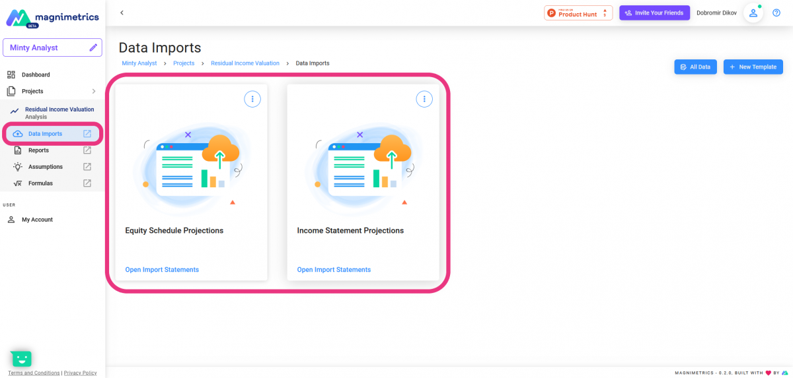Image resolution: width=793 pixels, height=378 pixels.
Task: Open the Minty Analyst workspace selector
Action: coord(52,47)
